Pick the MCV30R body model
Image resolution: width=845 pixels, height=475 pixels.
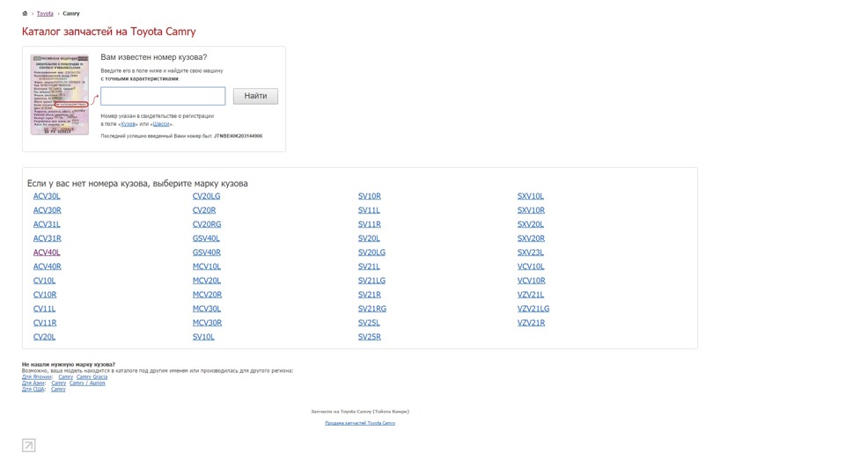coord(208,323)
